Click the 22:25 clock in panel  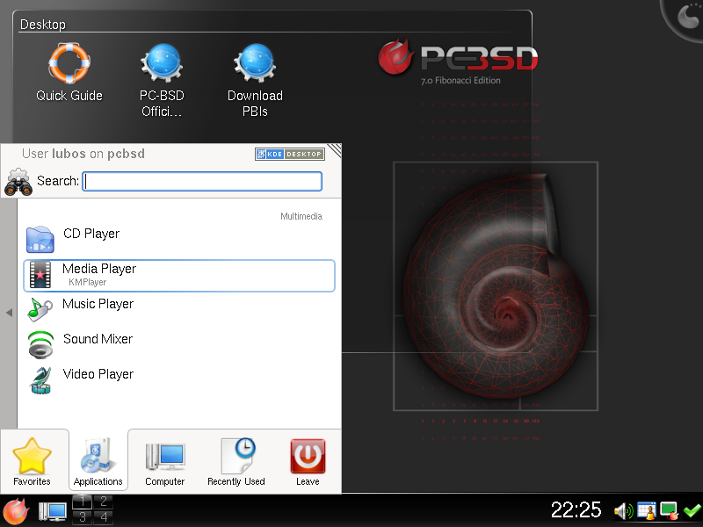tap(576, 510)
